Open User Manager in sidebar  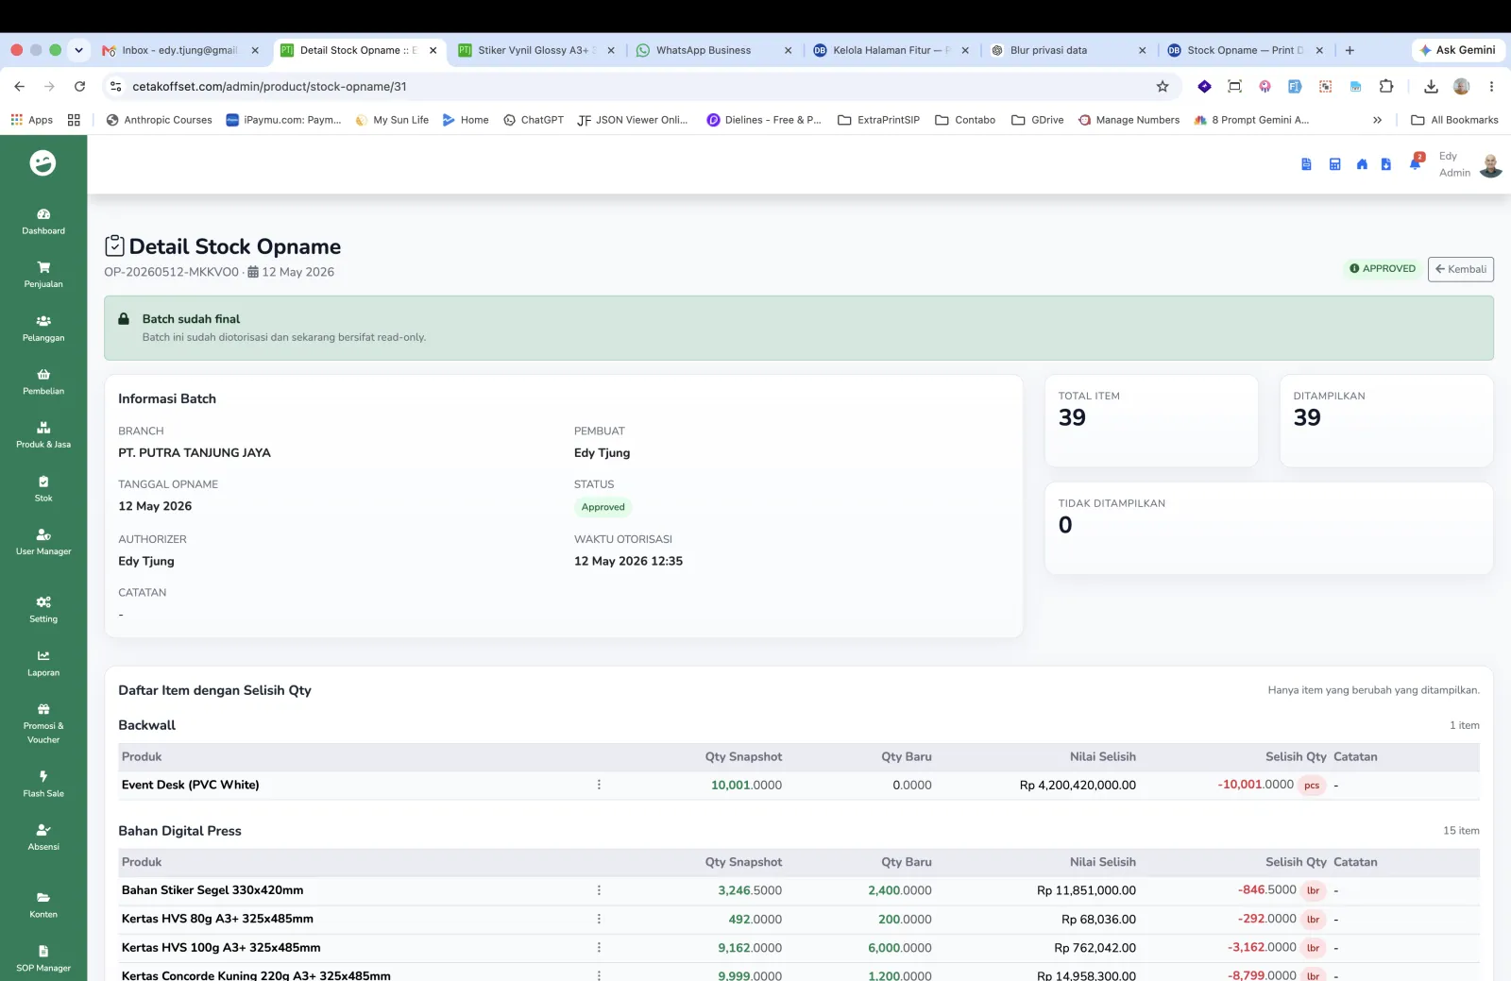point(43,542)
